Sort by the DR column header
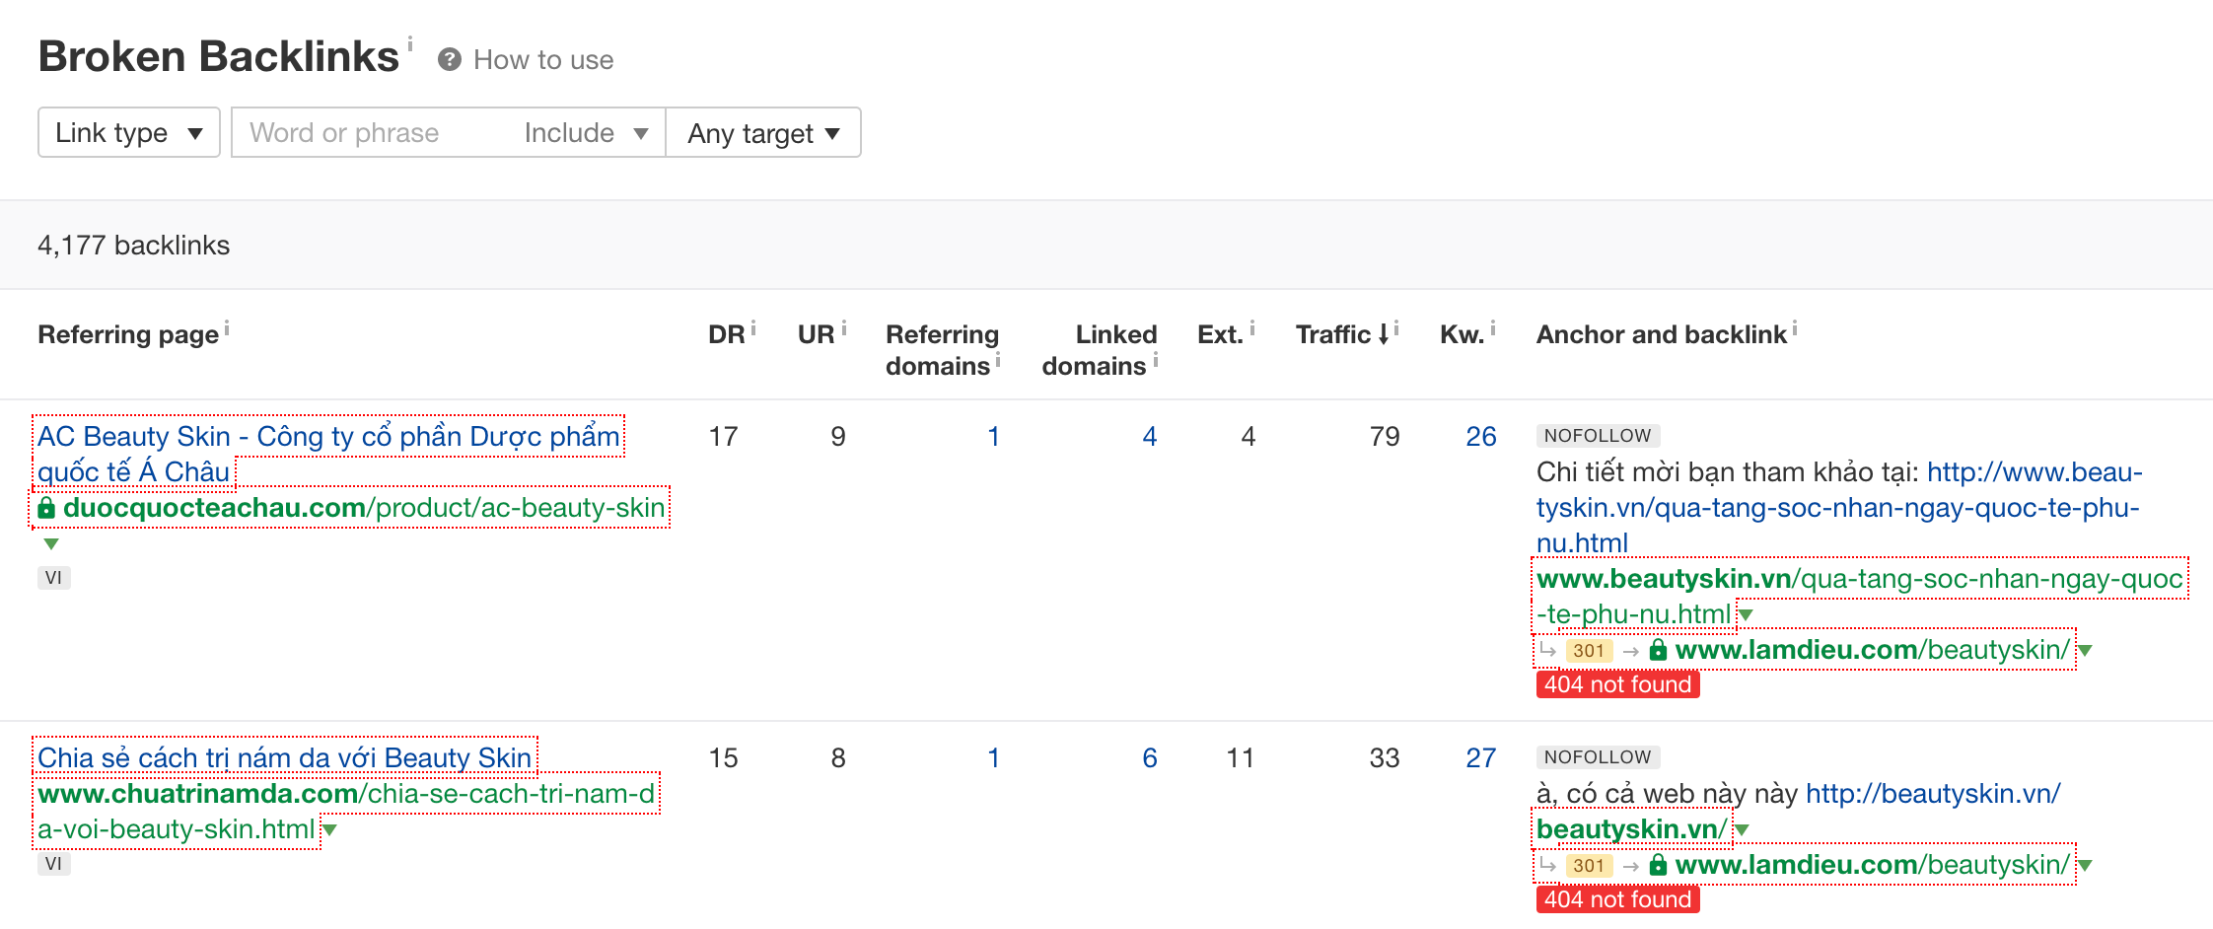The image size is (2213, 929). coord(727,334)
